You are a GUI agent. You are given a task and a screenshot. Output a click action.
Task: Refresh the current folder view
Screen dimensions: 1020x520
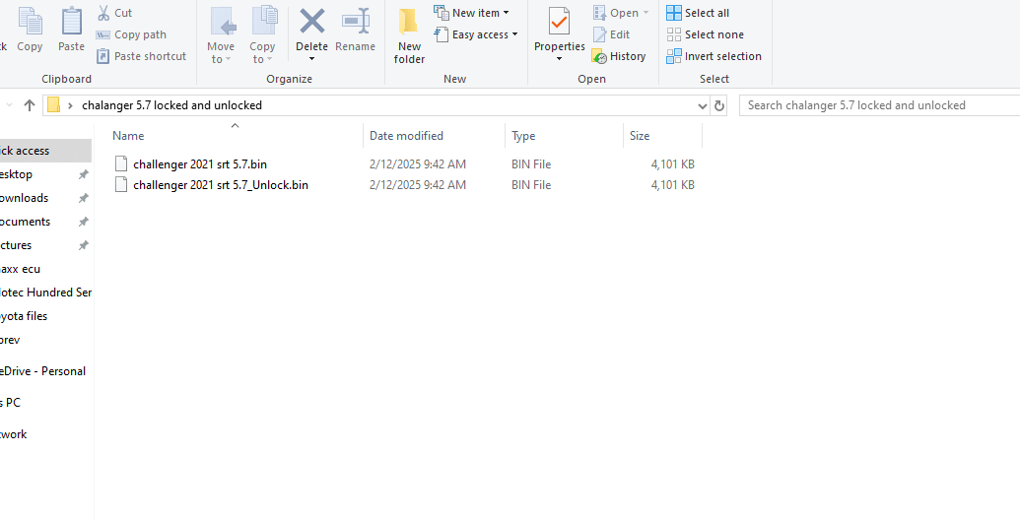(x=719, y=105)
